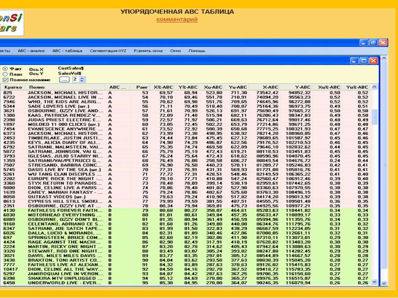Image resolution: width=398 pixels, height=298 pixels.
Task: Click the table vertical scrollbar thumb
Action: point(374,117)
